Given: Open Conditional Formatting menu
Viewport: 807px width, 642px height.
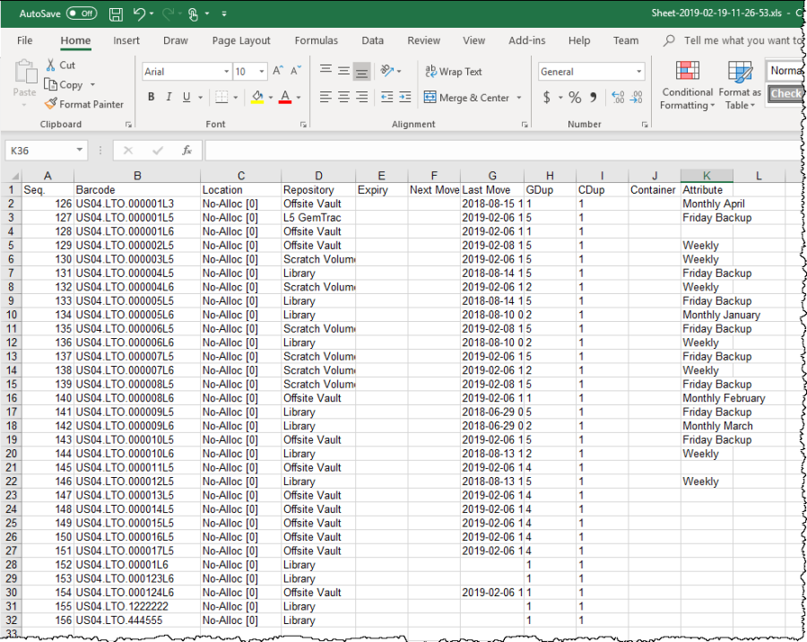Looking at the screenshot, I should (x=687, y=85).
